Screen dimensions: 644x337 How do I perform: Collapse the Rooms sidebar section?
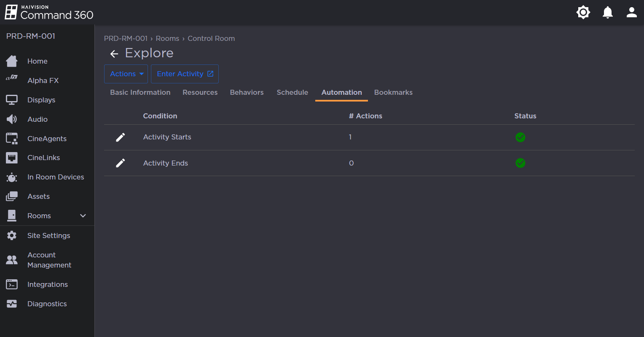pos(83,215)
